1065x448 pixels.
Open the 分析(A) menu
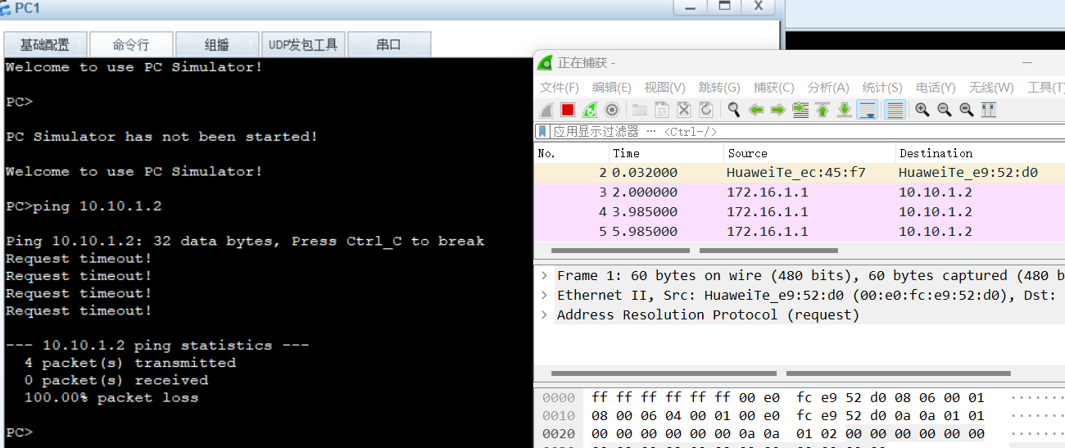point(827,88)
